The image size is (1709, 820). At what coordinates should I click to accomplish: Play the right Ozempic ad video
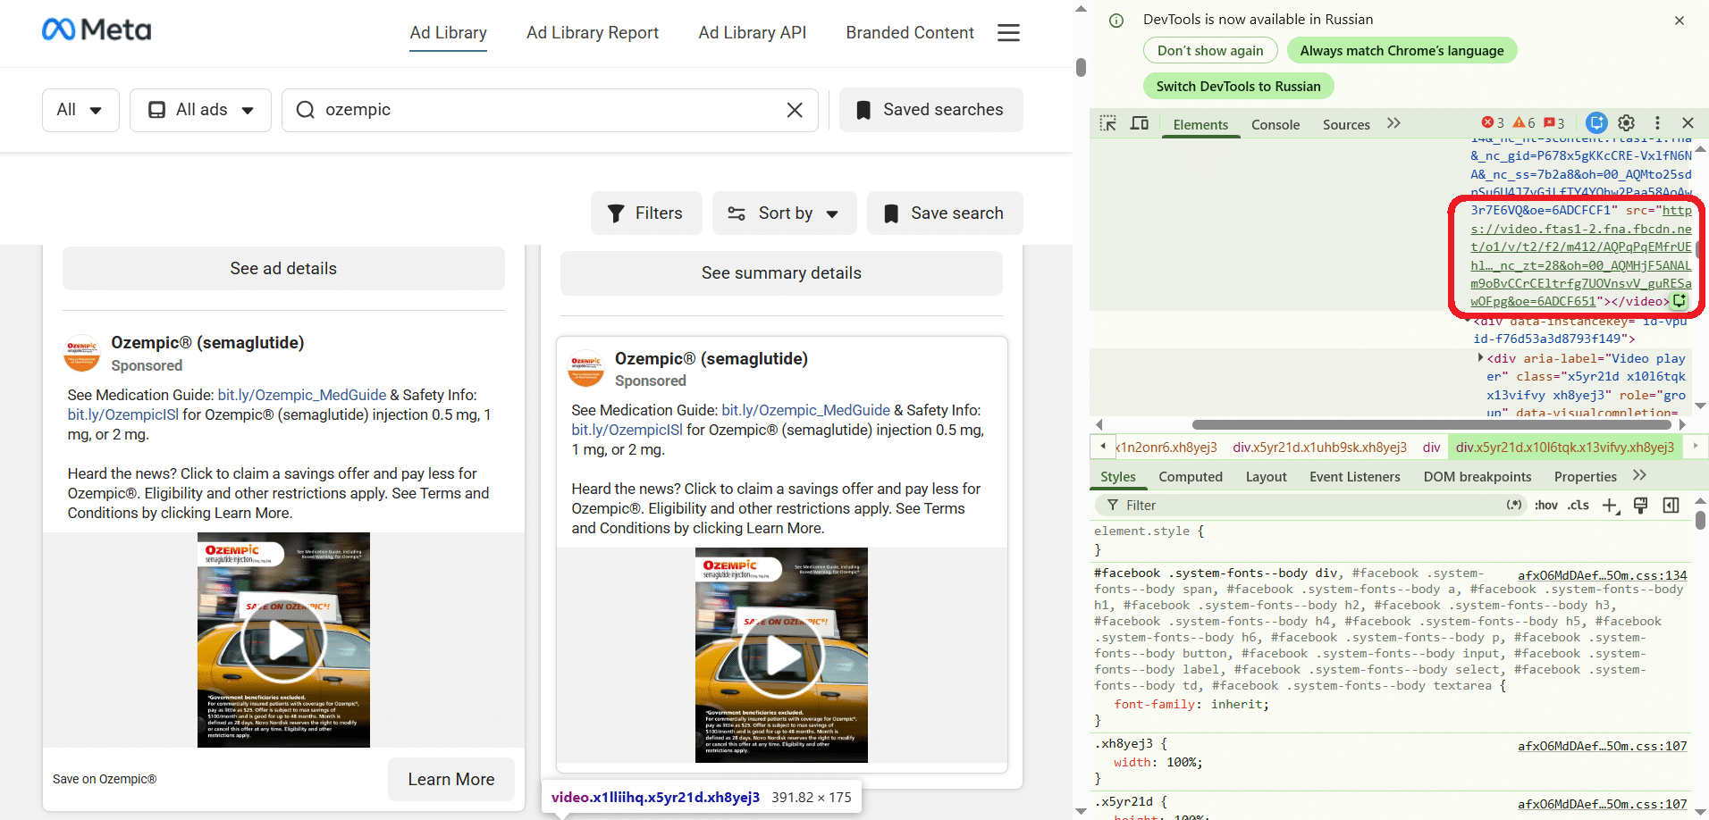781,656
